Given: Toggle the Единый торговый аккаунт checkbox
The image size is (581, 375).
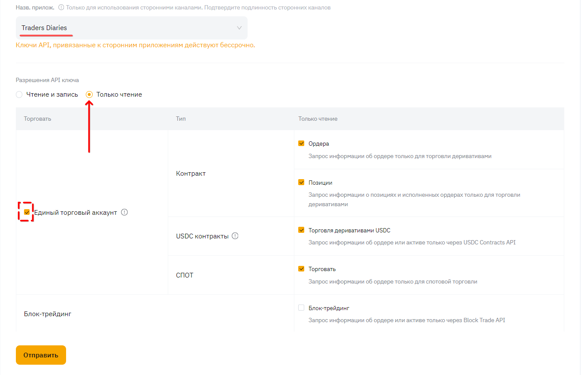Looking at the screenshot, I should point(27,212).
